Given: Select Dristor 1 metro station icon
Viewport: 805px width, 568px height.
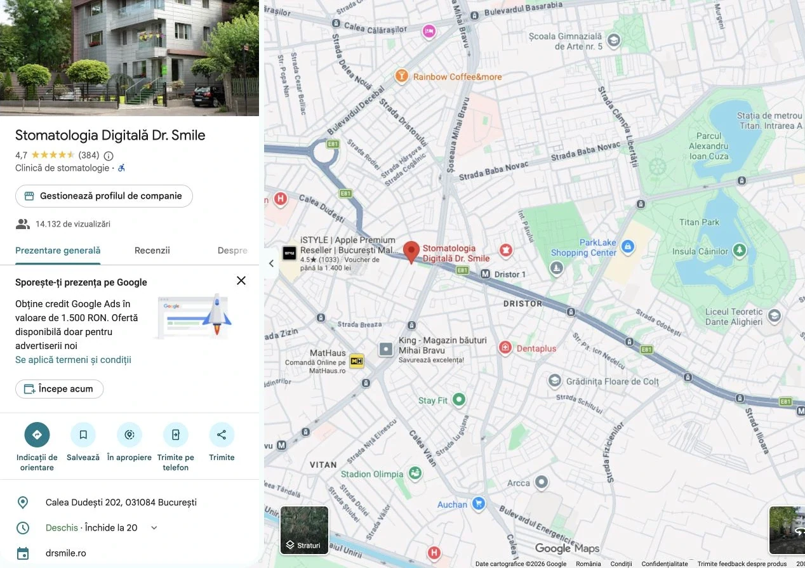Looking at the screenshot, I should click(485, 274).
